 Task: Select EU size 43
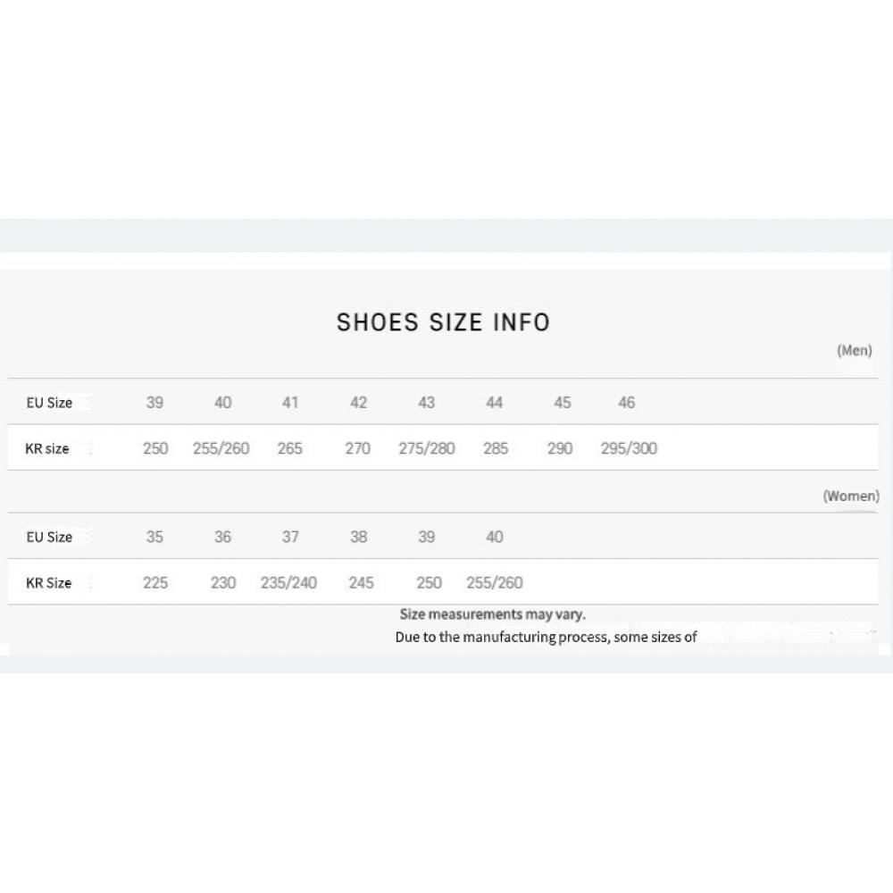pyautogui.click(x=426, y=403)
